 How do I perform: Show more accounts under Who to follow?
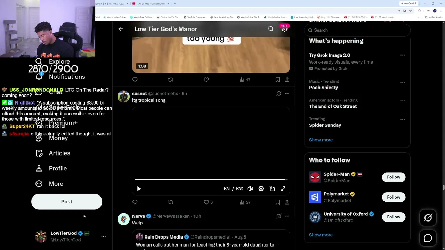click(321, 235)
